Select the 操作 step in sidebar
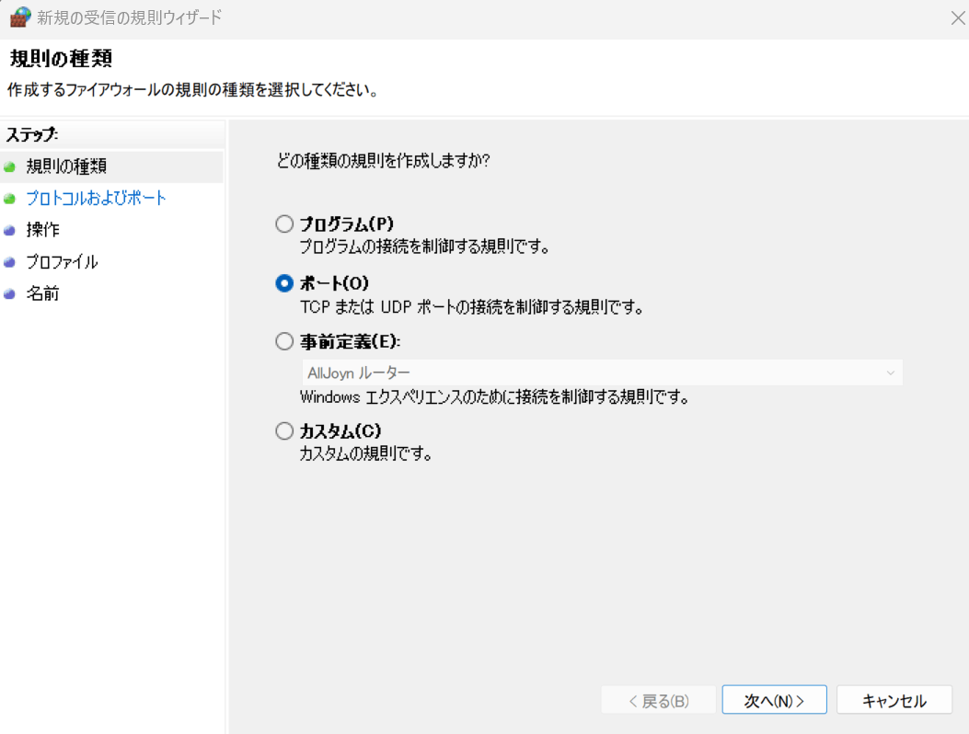Image resolution: width=969 pixels, height=734 pixels. (x=42, y=230)
